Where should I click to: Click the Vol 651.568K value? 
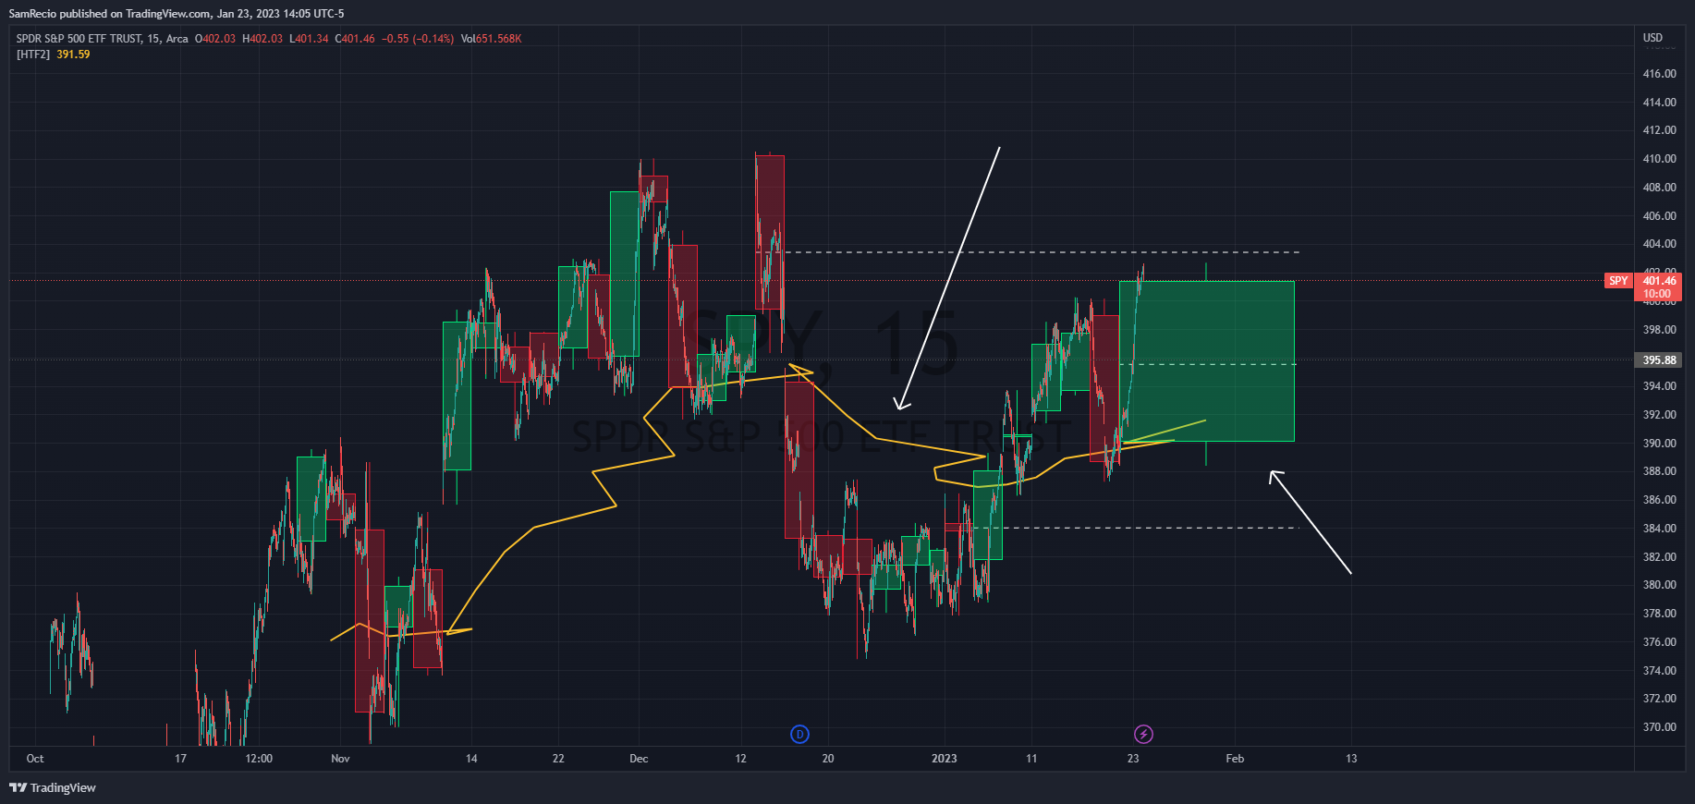(x=491, y=39)
